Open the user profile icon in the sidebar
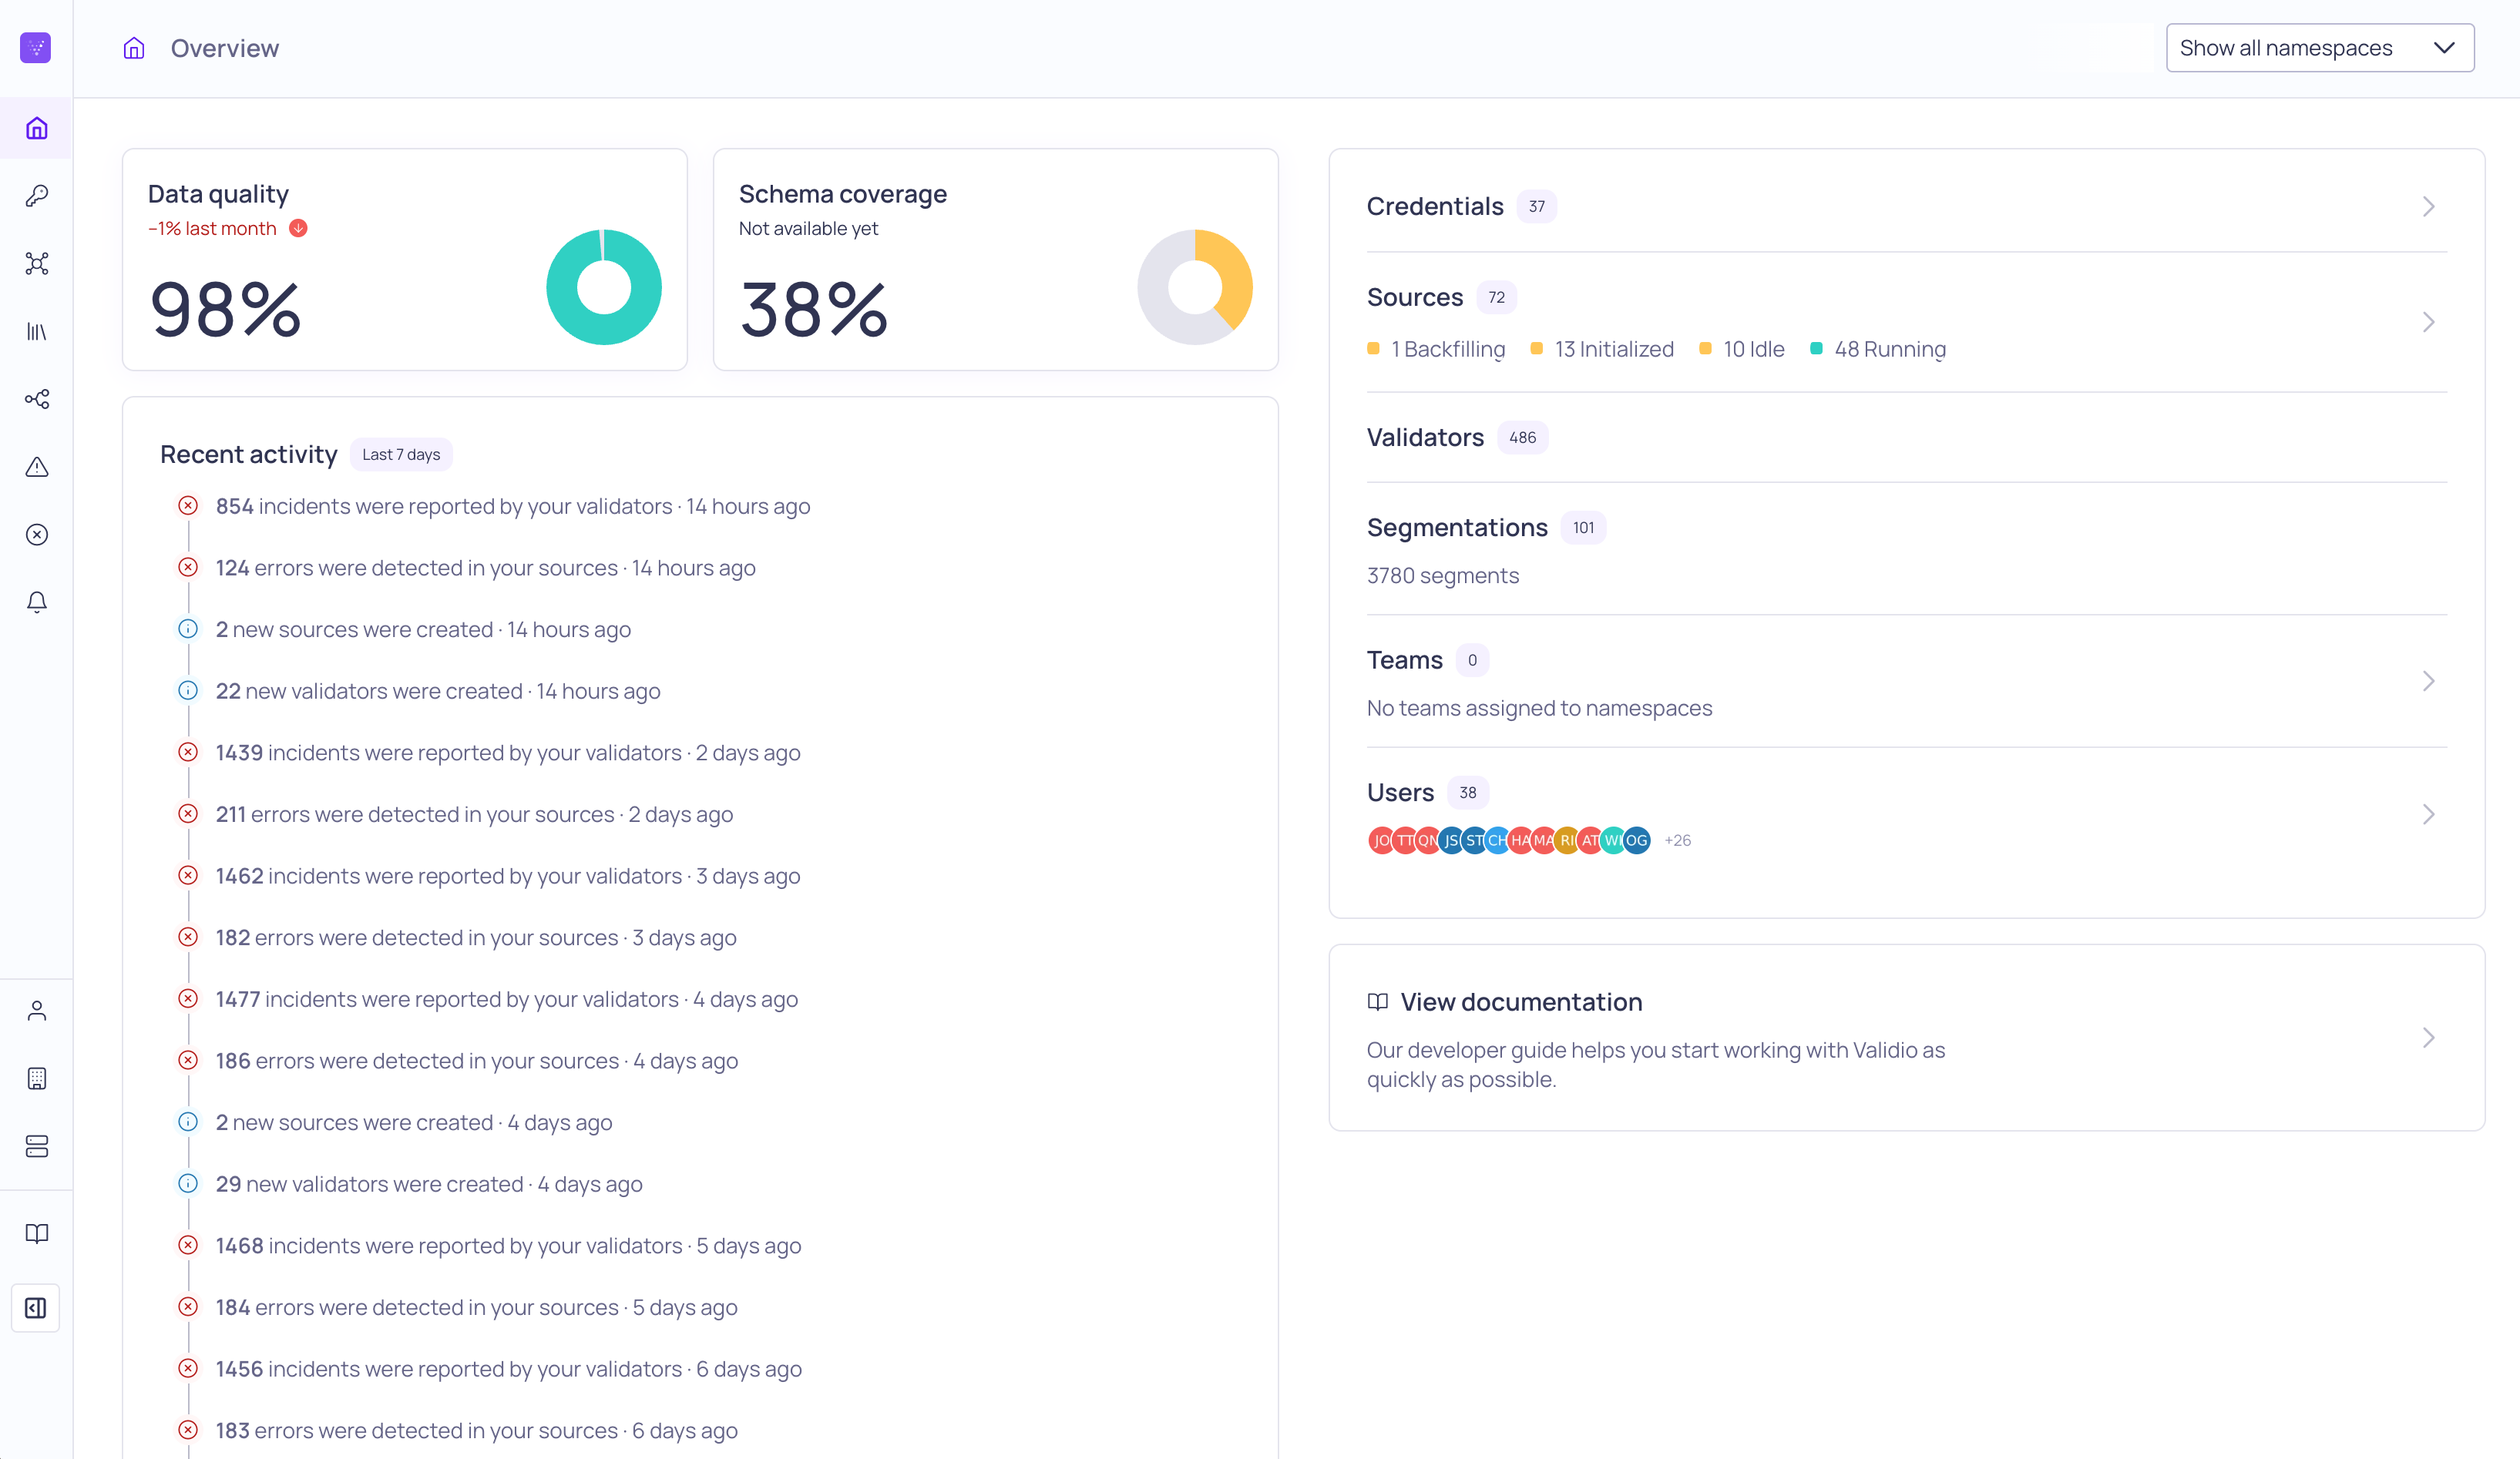Screen dimensions: 2520x1459 [37, 1011]
